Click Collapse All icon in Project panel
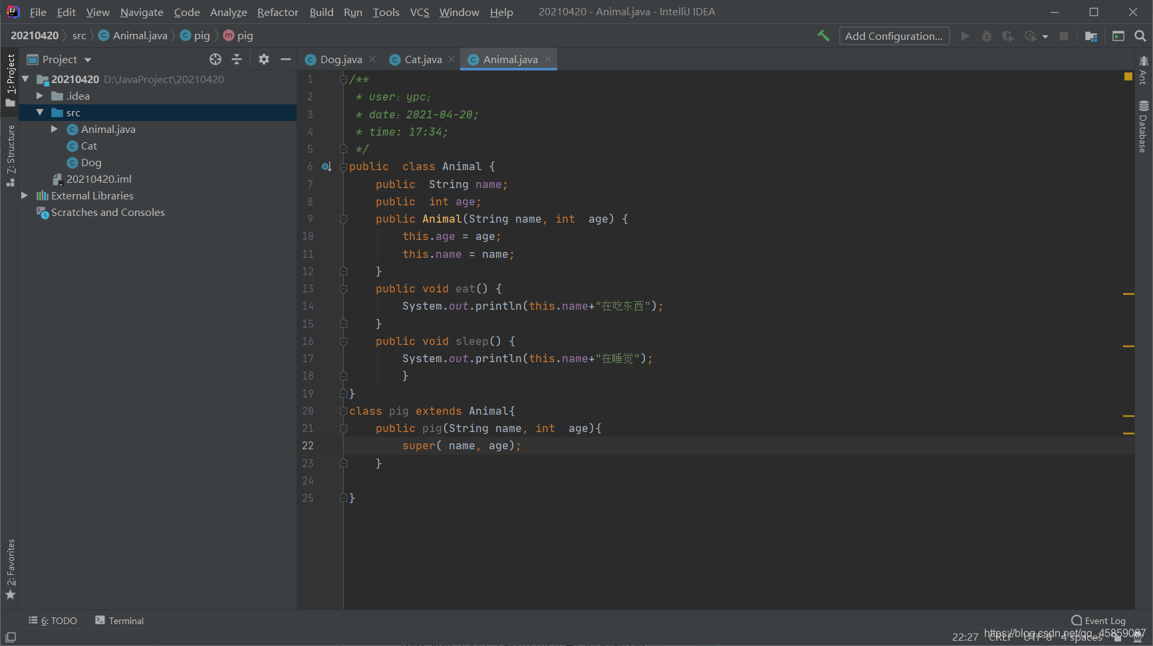Screen dimensions: 1153x646 click(x=237, y=59)
